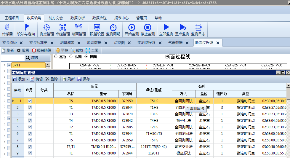Open the 管理页 ribbon tab

pos(142,18)
